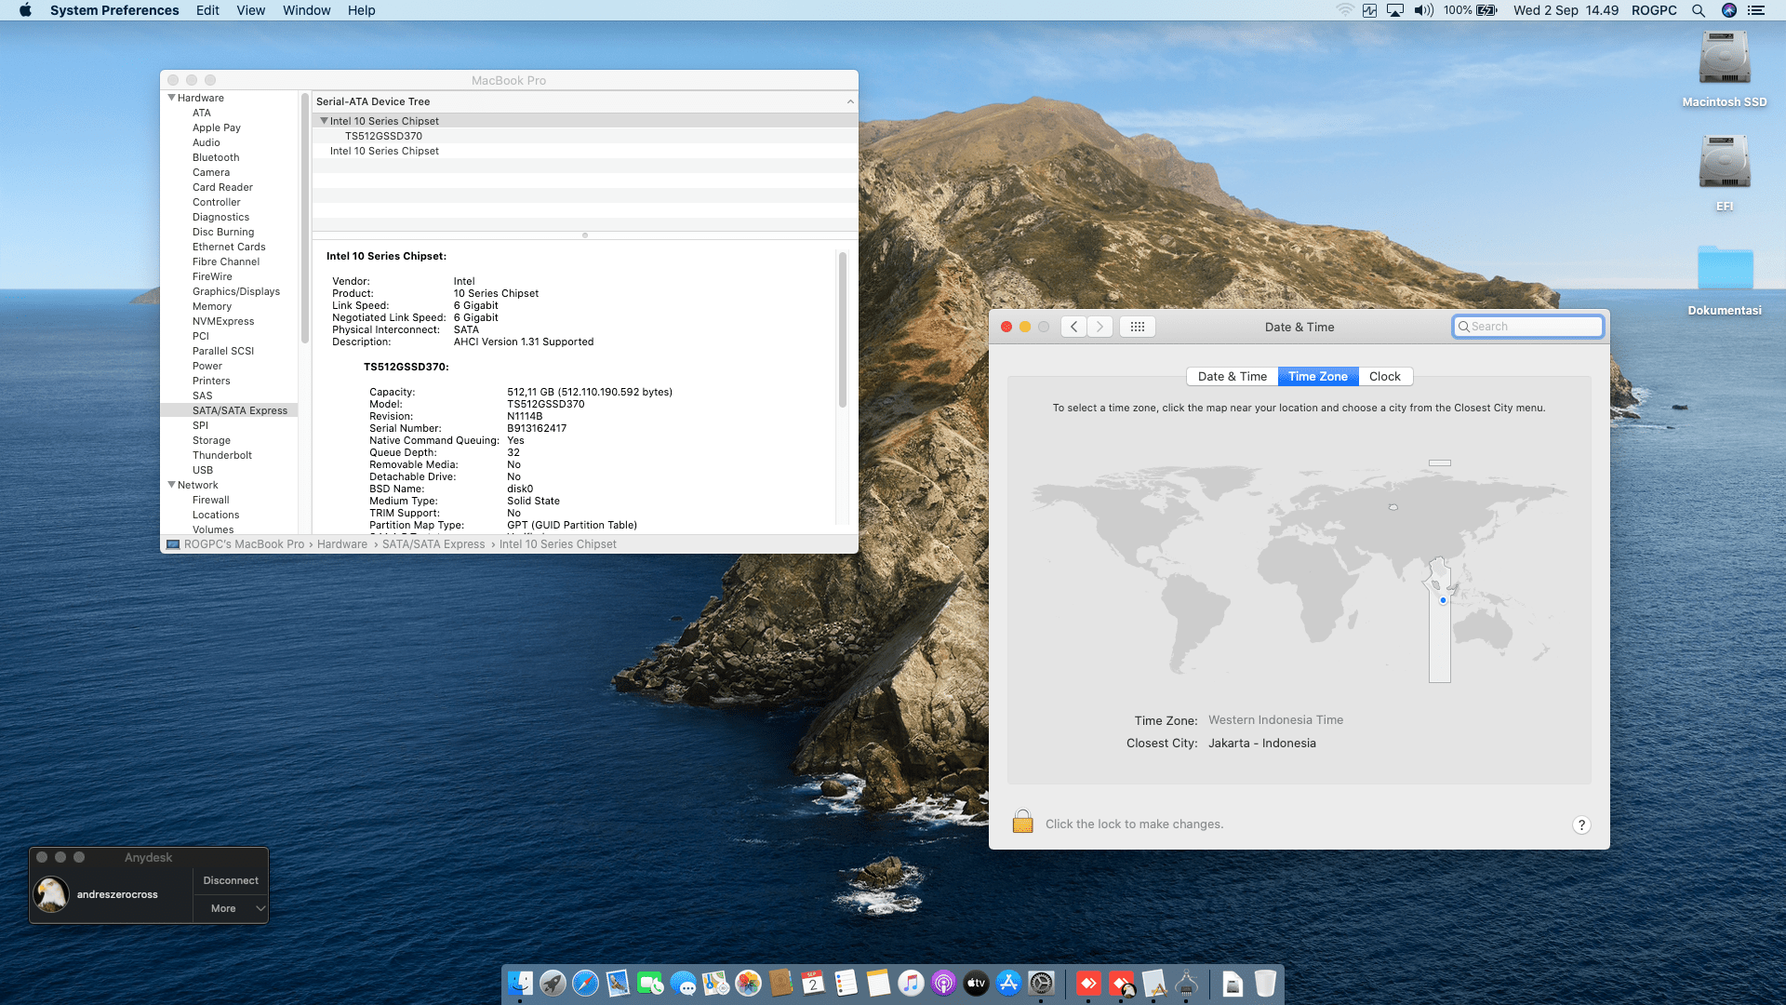1786x1005 pixels.
Task: Go back in Date & Time window
Action: [x=1073, y=327]
